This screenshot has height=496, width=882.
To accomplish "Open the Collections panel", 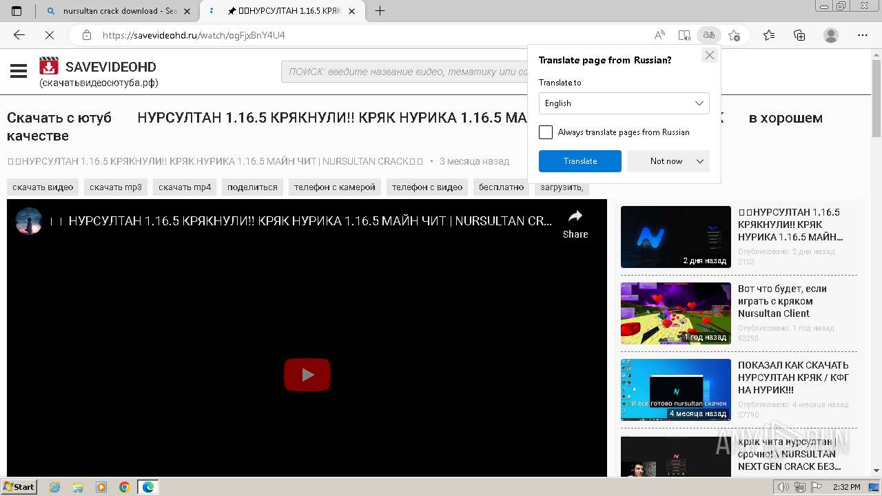I will [799, 35].
